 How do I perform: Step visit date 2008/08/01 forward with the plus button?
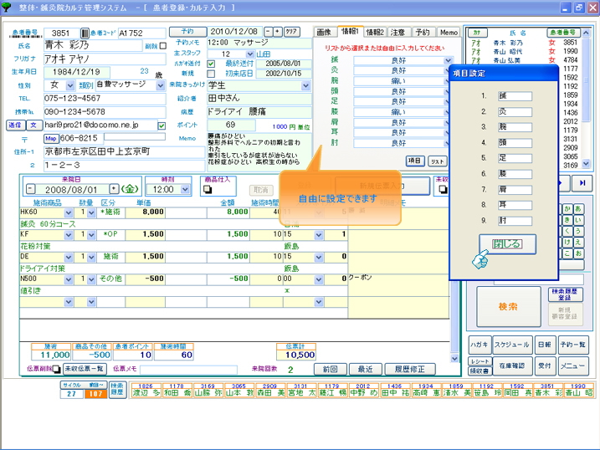[x=114, y=189]
